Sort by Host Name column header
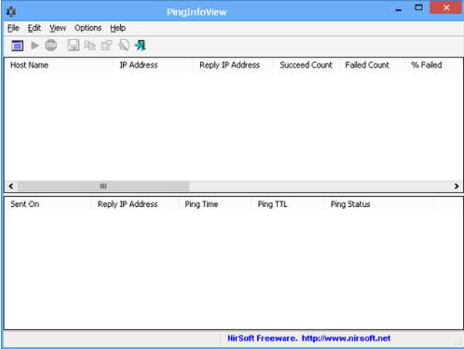464x349 pixels. pyautogui.click(x=58, y=65)
